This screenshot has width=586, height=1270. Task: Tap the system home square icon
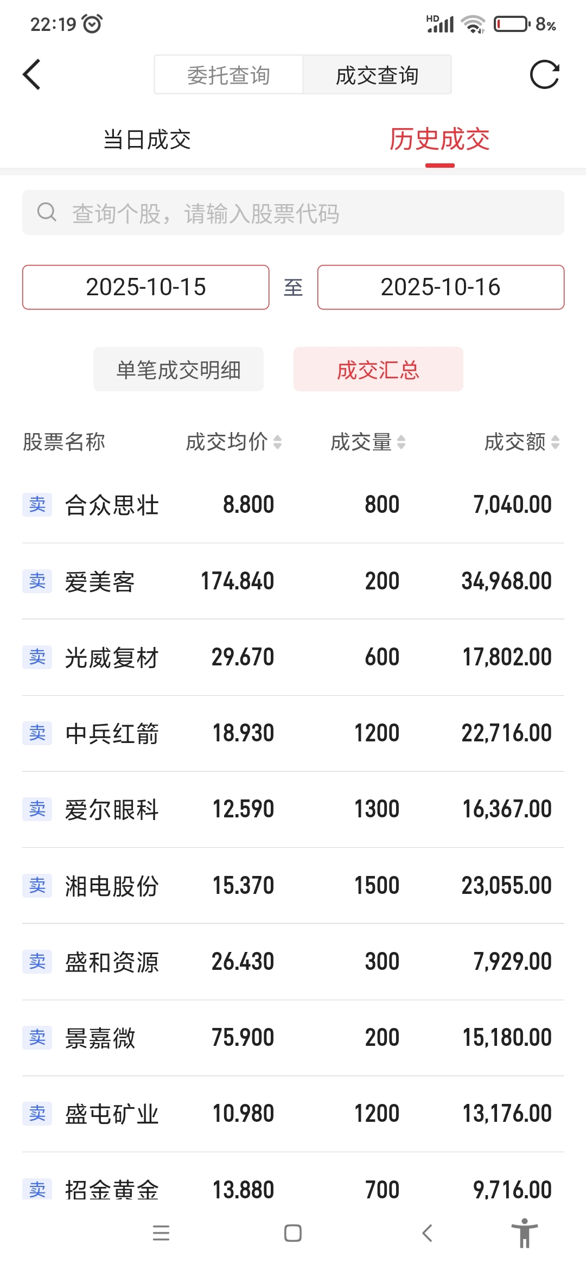click(293, 1233)
